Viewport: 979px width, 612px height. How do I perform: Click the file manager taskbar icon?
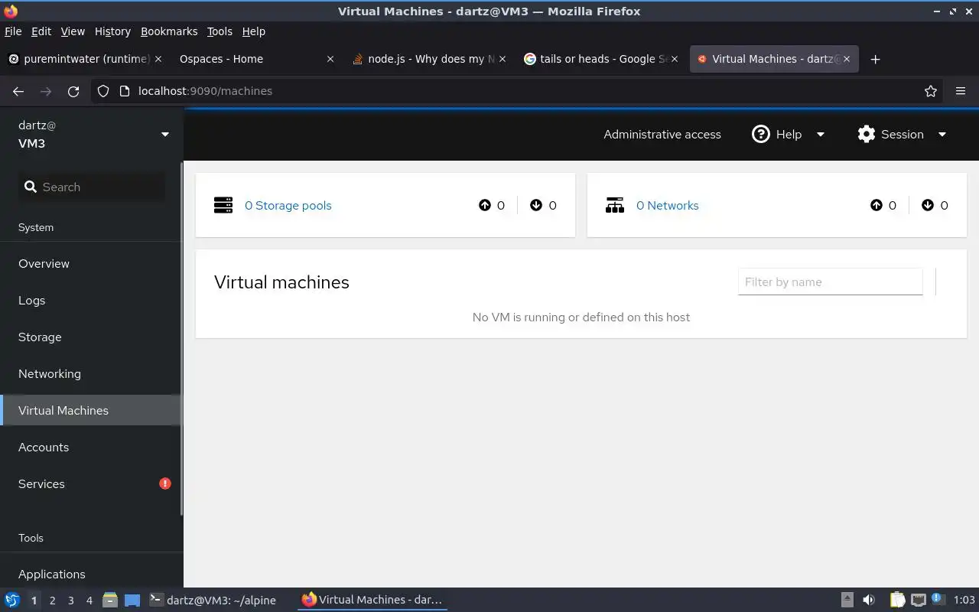click(110, 601)
